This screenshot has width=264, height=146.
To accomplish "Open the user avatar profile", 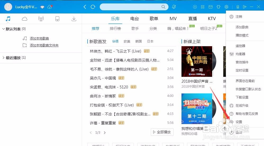I will 8,7.
